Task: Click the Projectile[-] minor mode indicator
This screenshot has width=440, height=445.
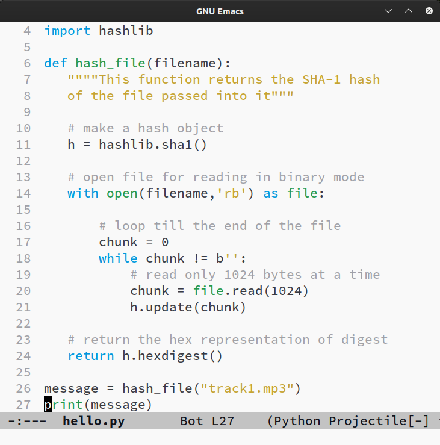Action: point(379,421)
